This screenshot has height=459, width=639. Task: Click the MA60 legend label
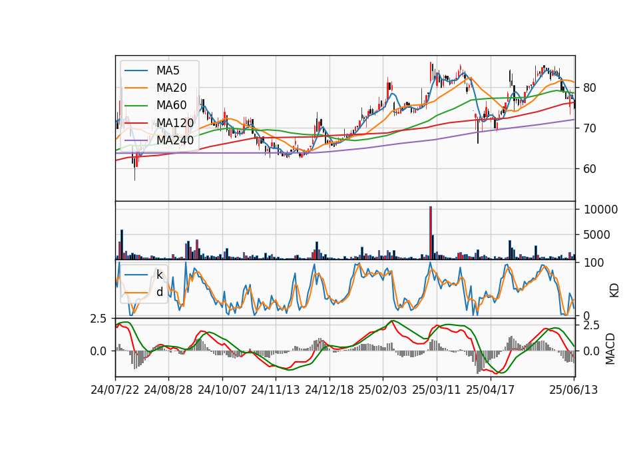point(171,105)
